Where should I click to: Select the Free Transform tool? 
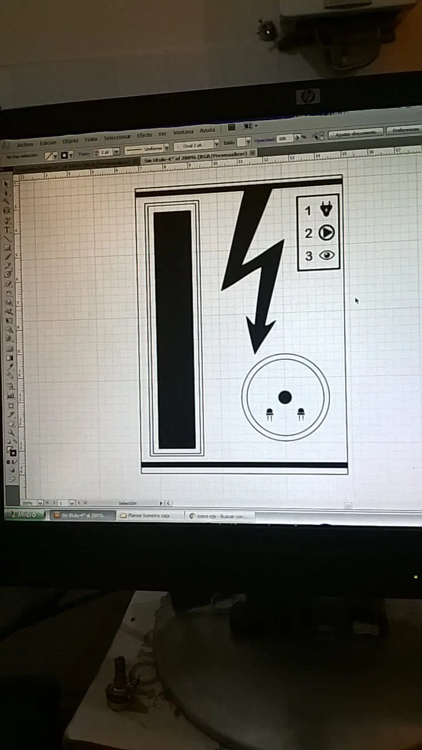point(9,321)
